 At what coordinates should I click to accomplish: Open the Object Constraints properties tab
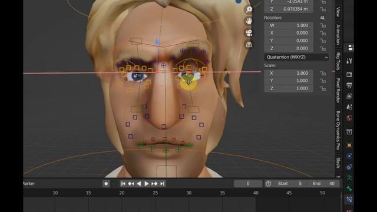click(x=349, y=167)
